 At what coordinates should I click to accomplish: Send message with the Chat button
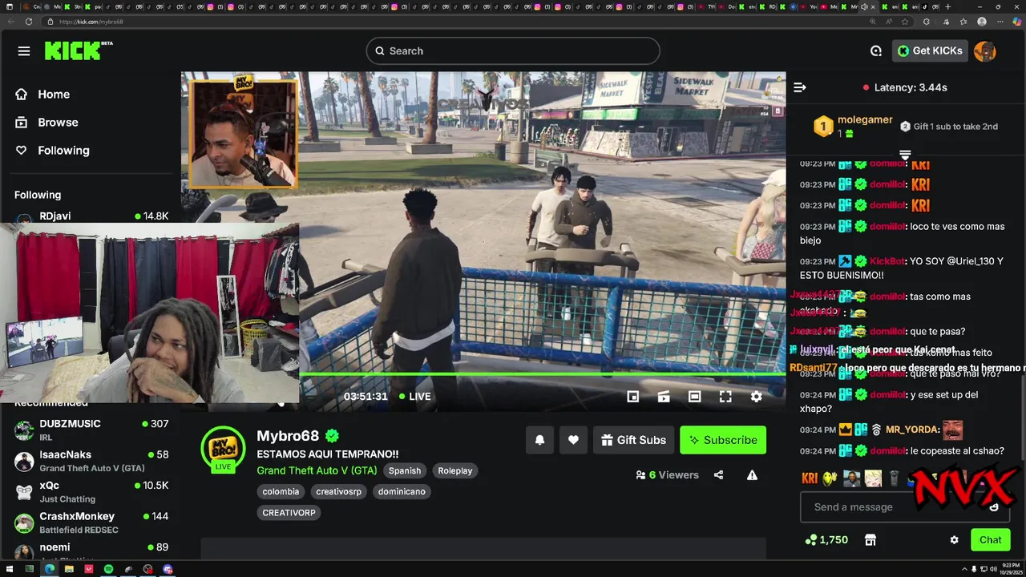click(990, 540)
